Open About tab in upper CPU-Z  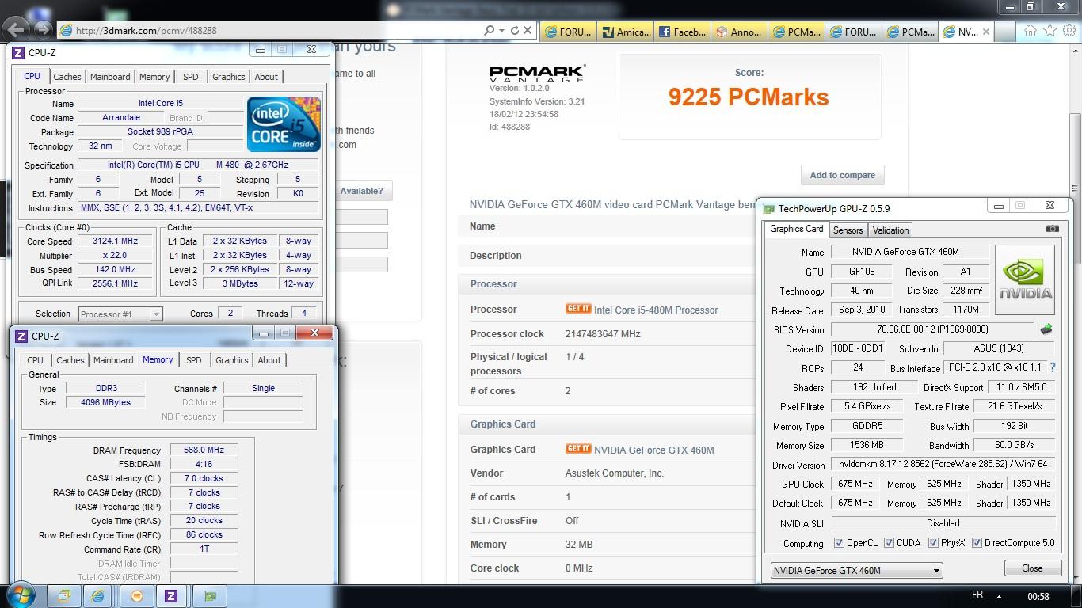(x=266, y=77)
